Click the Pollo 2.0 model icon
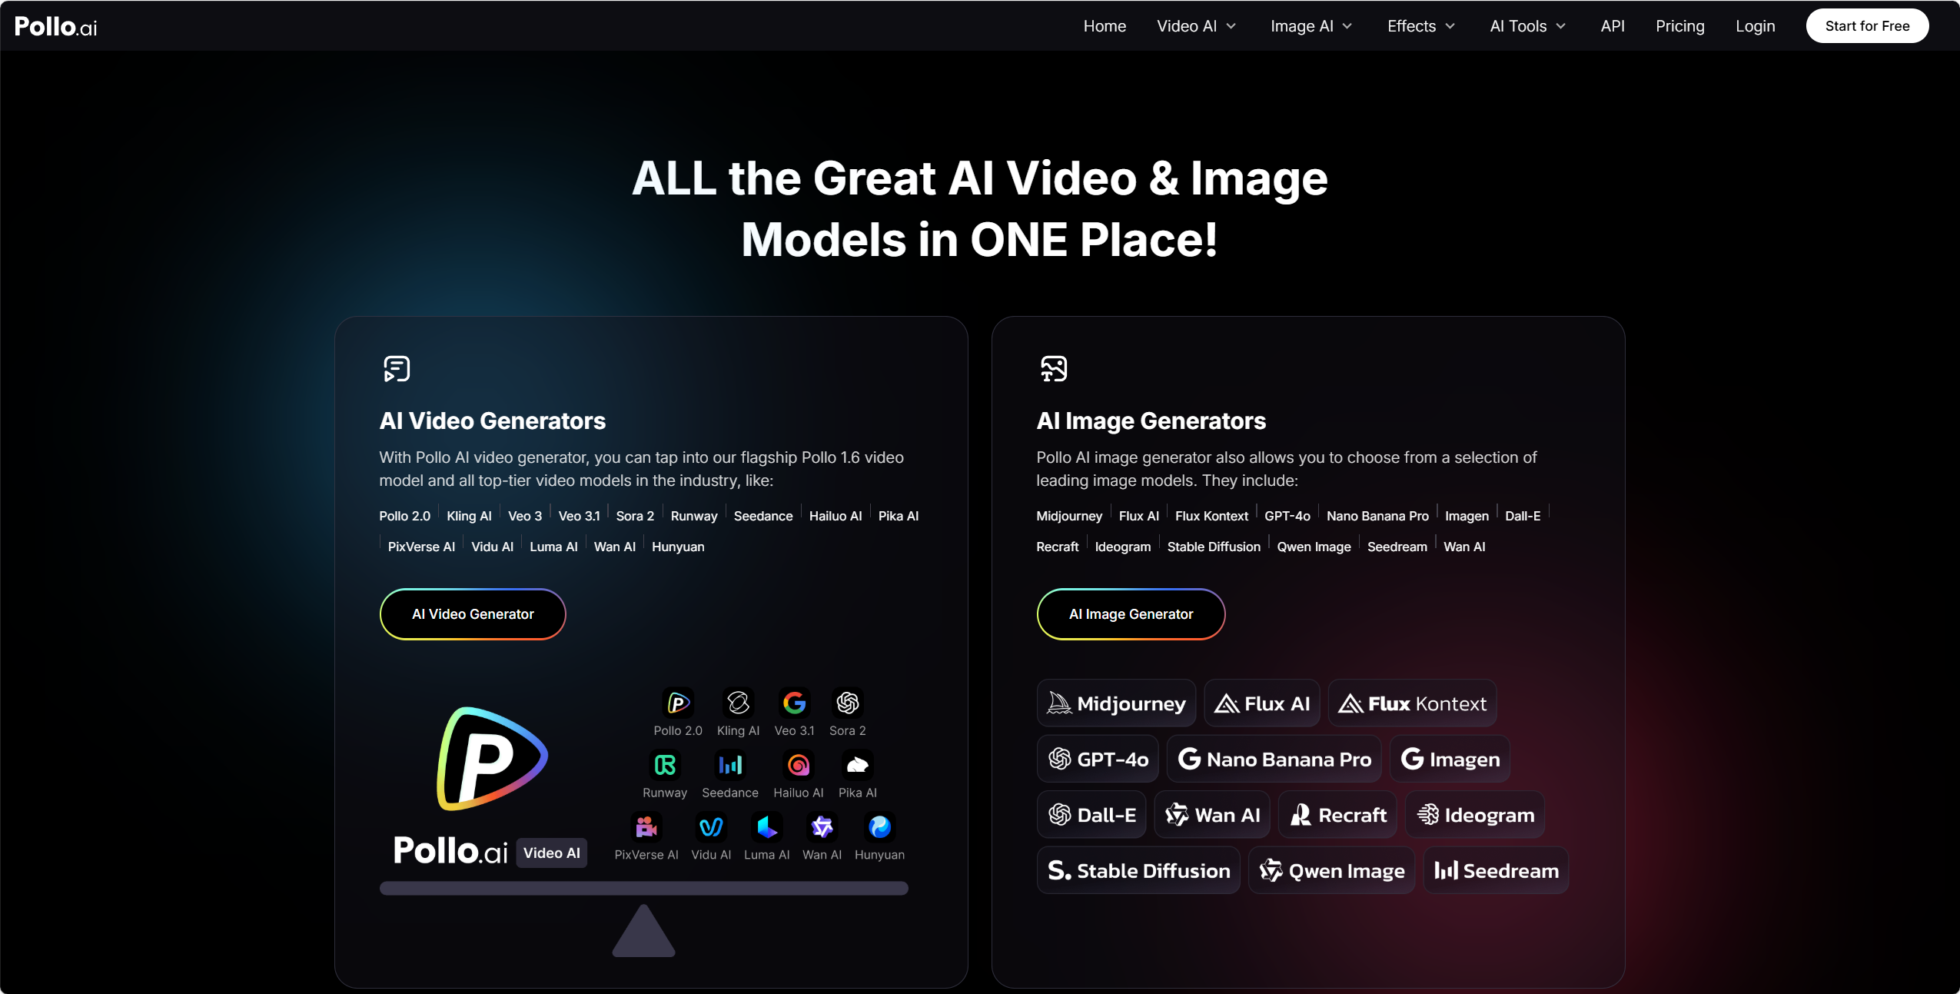The height and width of the screenshot is (994, 1960). (x=678, y=703)
